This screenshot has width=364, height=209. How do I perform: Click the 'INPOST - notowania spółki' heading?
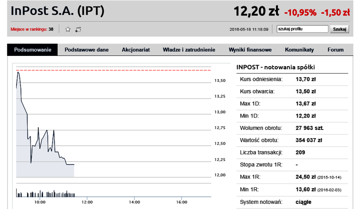[276, 67]
